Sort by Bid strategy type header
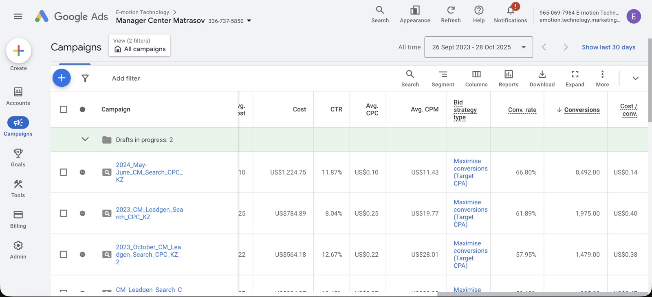 pyautogui.click(x=465, y=110)
